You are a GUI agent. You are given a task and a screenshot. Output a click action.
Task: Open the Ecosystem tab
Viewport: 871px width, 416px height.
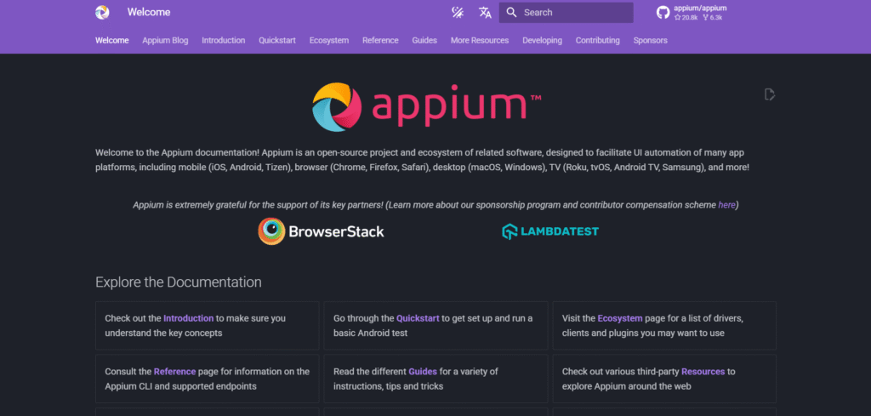click(329, 41)
